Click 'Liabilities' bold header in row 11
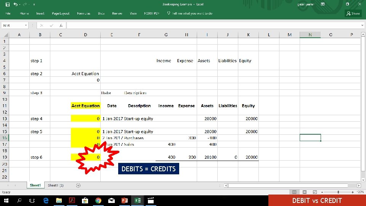 [x=228, y=106]
